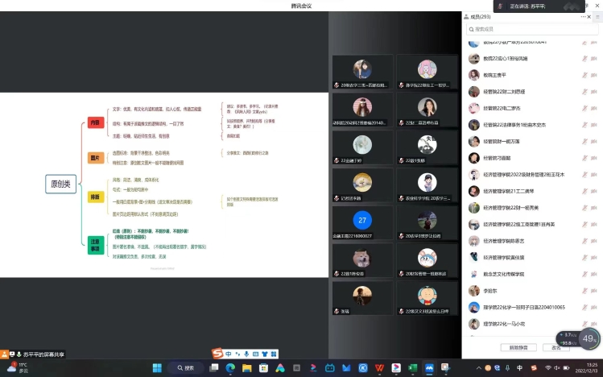Click the 49% network speed widget
The width and height of the screenshot is (603, 377).
coord(588,338)
